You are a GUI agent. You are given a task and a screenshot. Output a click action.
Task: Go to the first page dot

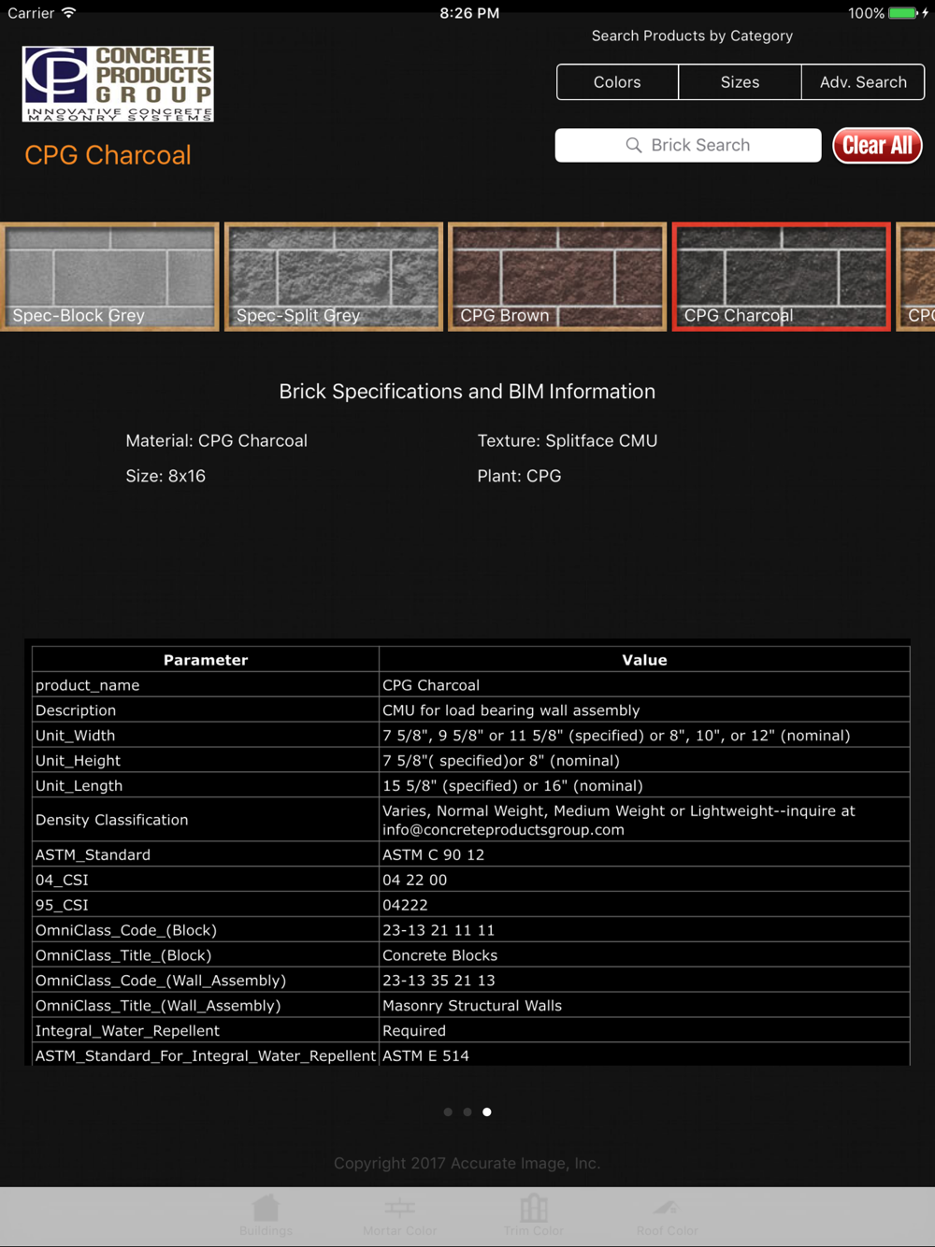448,1112
